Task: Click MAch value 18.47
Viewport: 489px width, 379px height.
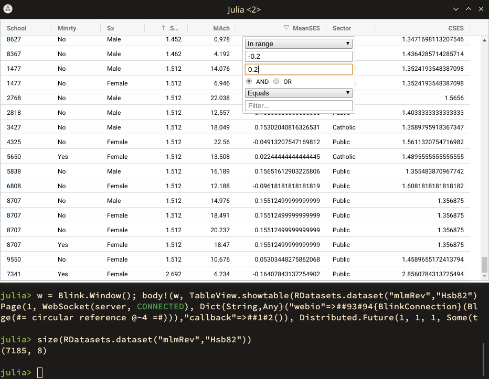Action: (222, 245)
